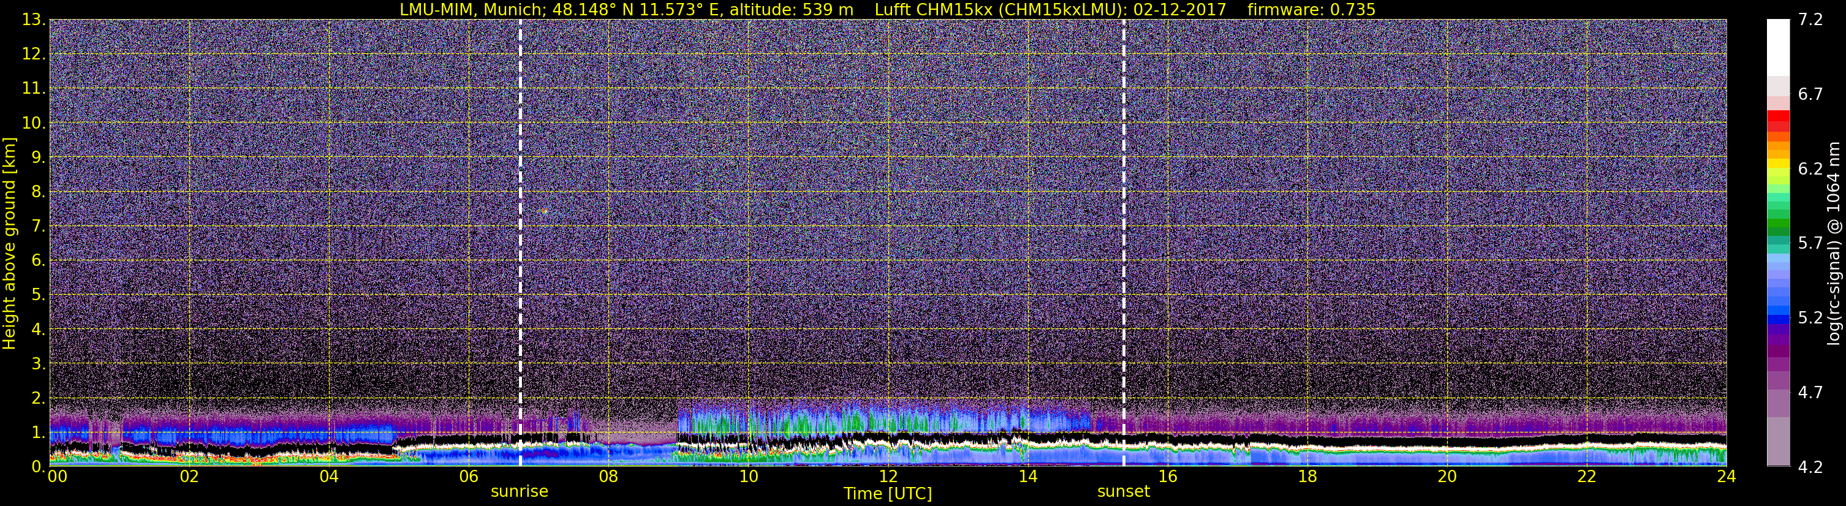The width and height of the screenshot is (1846, 506).
Task: Click the colorbar value "4.7"
Action: point(1810,393)
